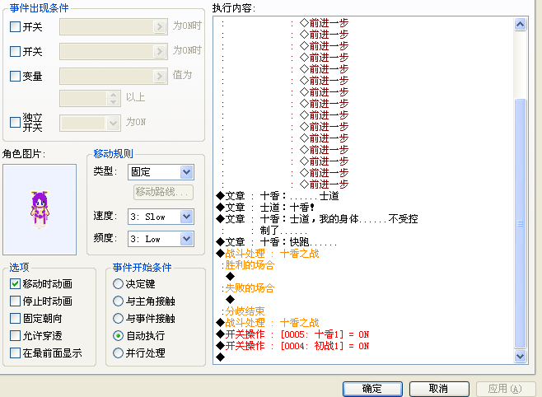Viewport: 542px width, 397px height.
Task: Select line 文章：十香：......士道
Action: 278,196
